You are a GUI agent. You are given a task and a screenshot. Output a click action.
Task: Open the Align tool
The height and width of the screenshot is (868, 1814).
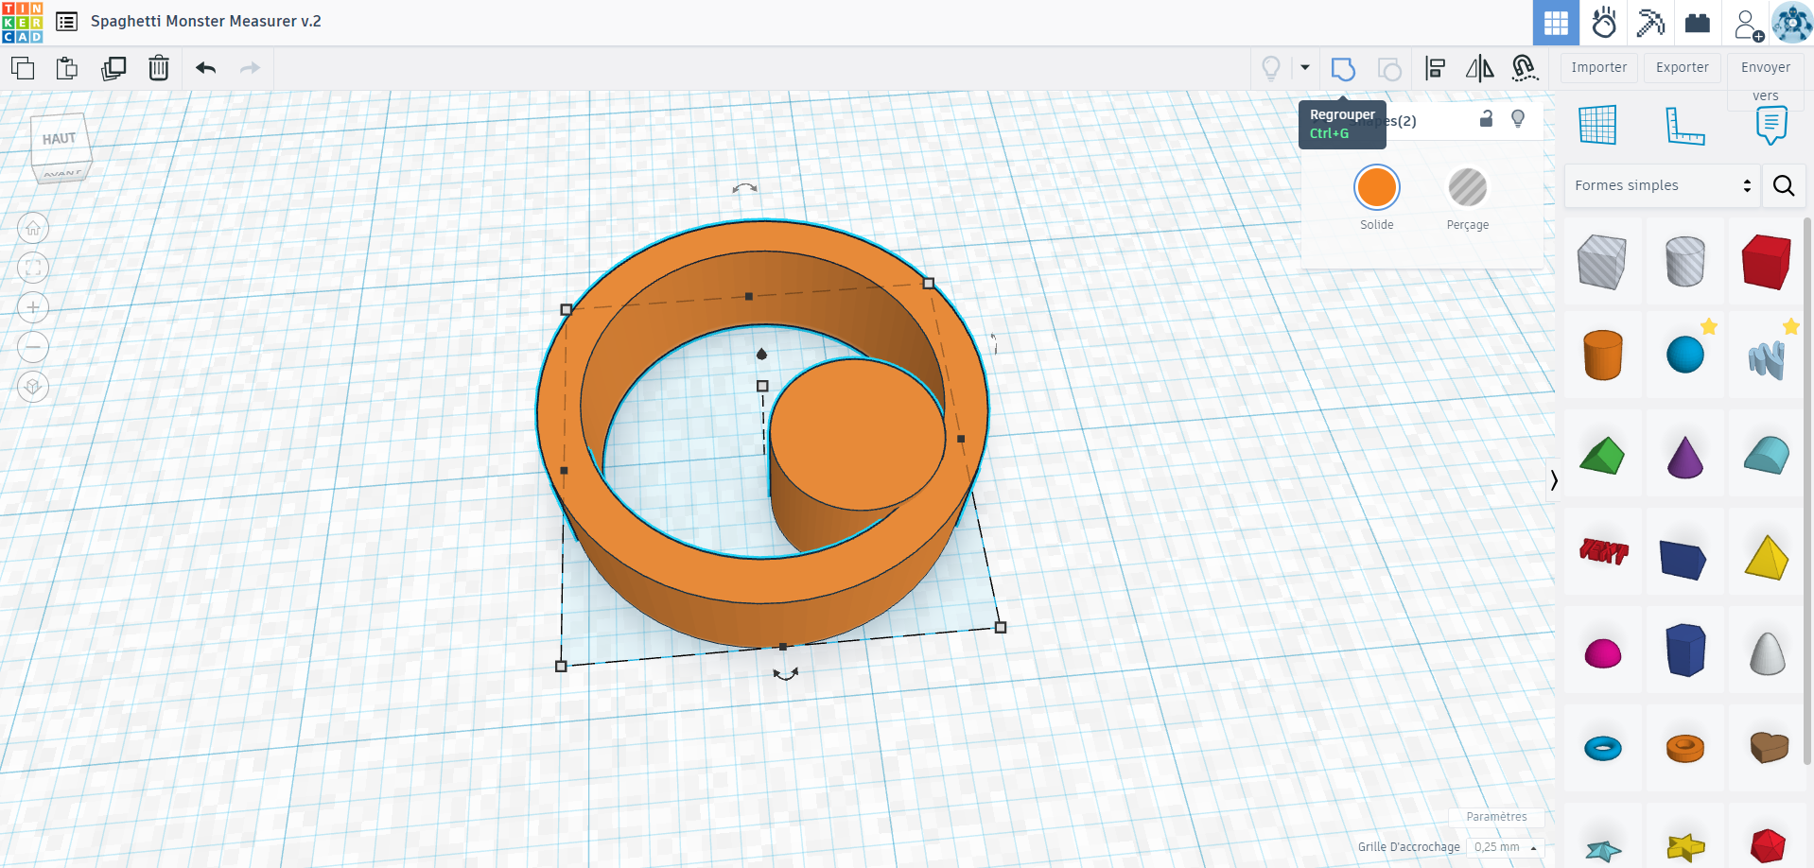click(x=1435, y=68)
